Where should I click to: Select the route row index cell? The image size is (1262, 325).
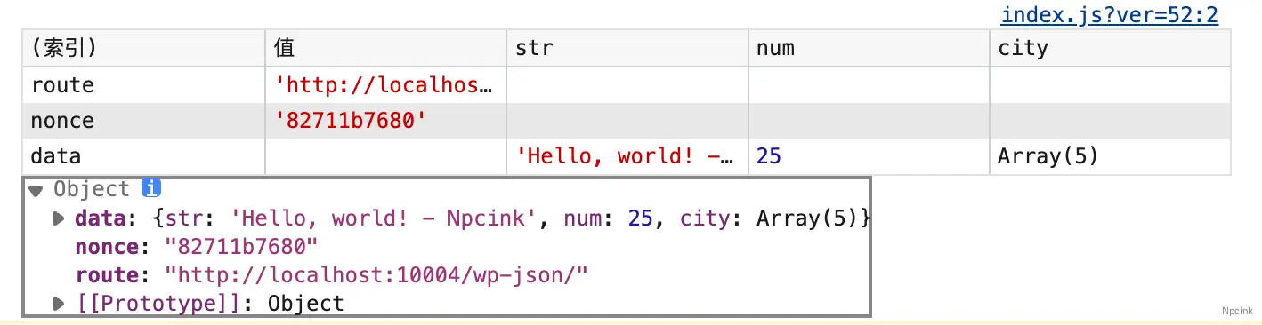(x=144, y=85)
